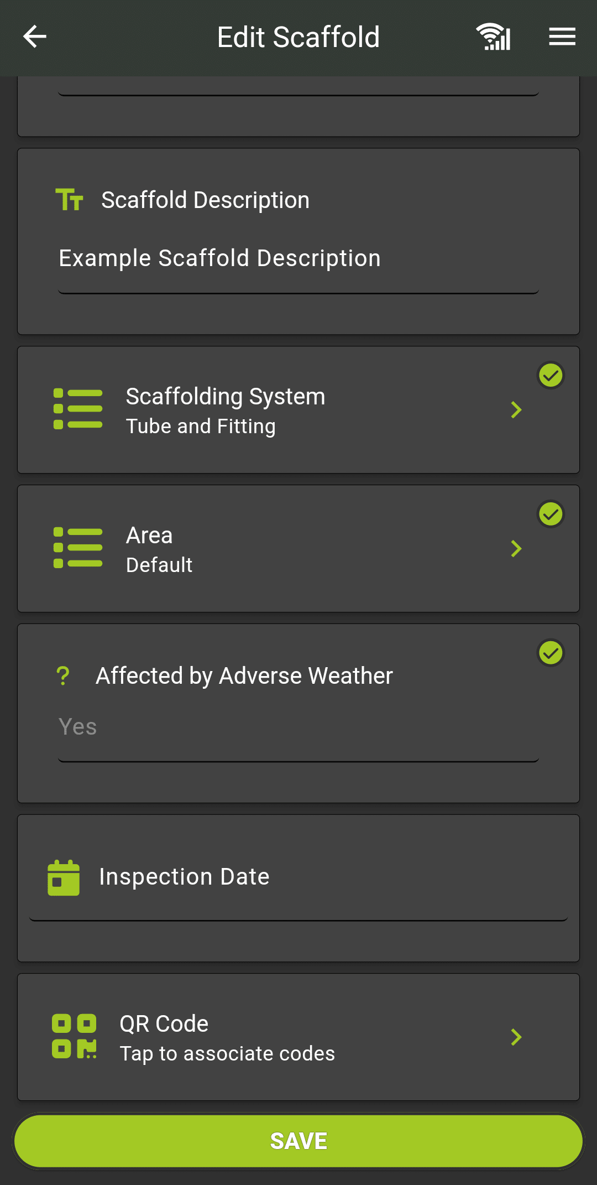Expand the Scaffolding System chevron
597x1185 pixels.
[516, 410]
